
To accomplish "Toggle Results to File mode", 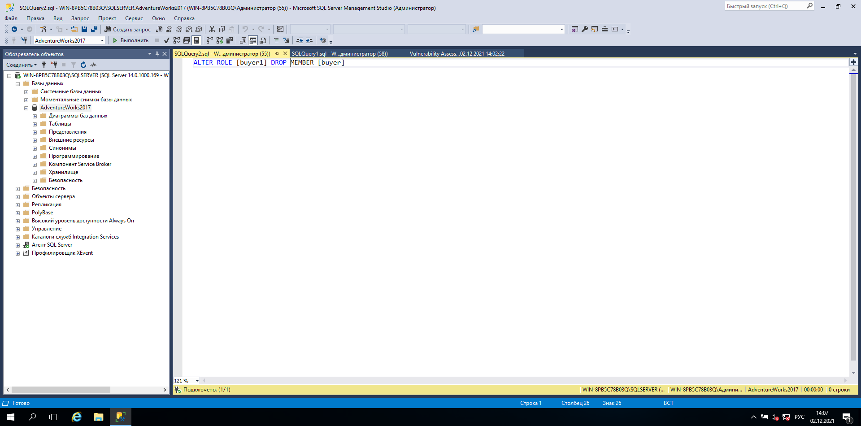I will pyautogui.click(x=263, y=40).
